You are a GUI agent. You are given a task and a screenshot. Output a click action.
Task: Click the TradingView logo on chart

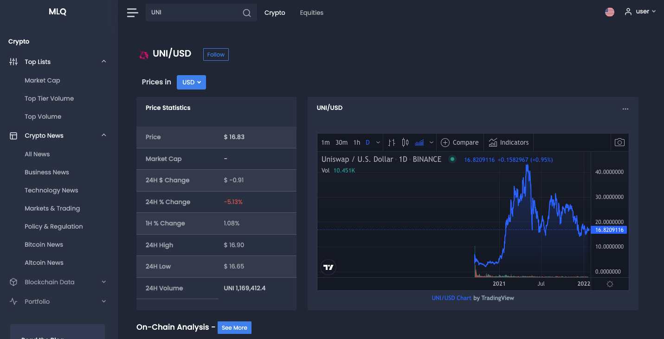(328, 267)
